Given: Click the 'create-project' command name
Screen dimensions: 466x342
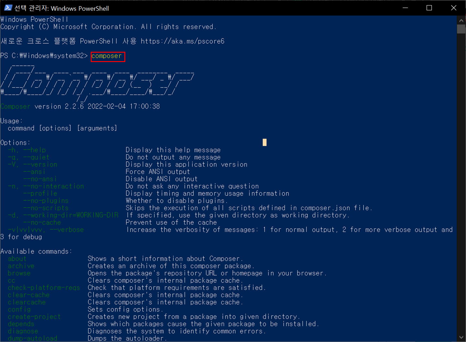Looking at the screenshot, I should (x=34, y=316).
